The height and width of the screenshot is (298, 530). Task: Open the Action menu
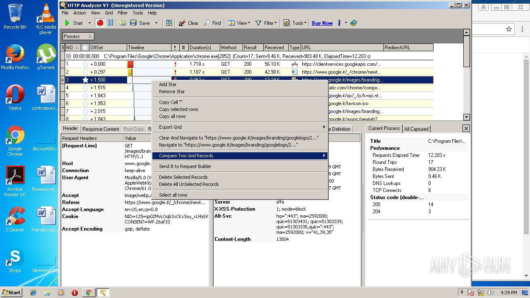79,13
